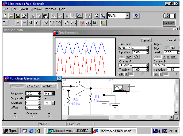
Task: Click the Zoom in magnifier
Action: (x=103, y=16)
